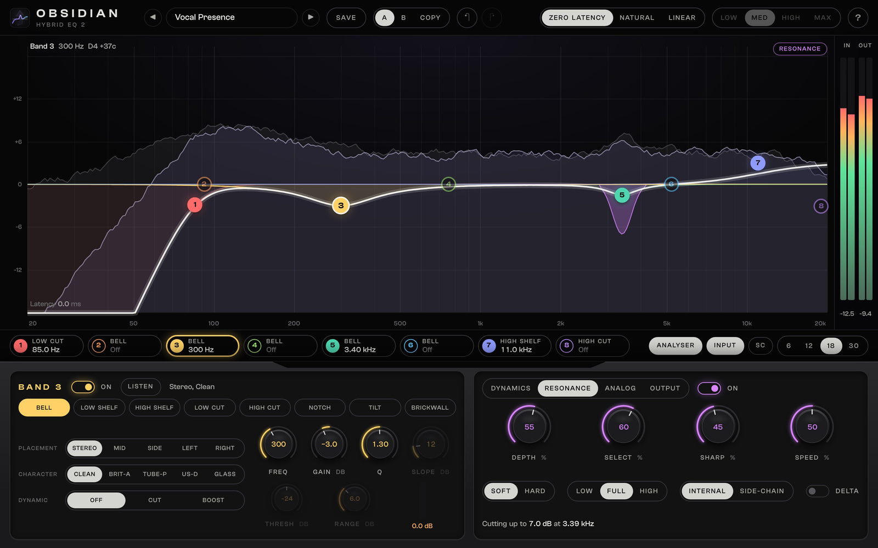
Task: Click band 1 Low Cut 85.0 Hz chip
Action: tap(47, 346)
